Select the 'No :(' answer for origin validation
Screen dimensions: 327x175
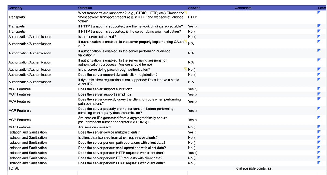[192, 31]
